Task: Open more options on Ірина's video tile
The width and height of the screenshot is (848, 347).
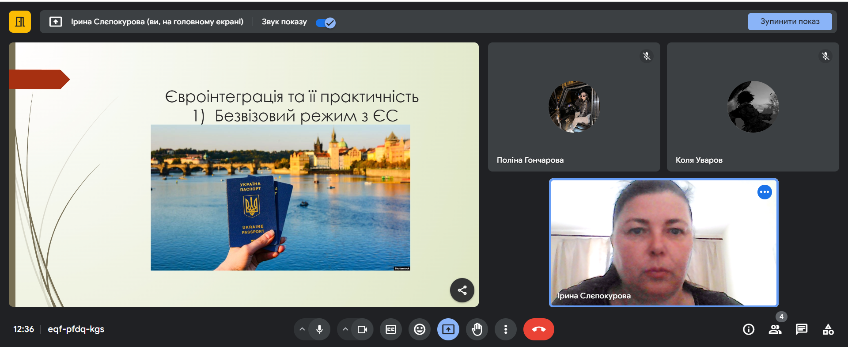Action: pyautogui.click(x=764, y=192)
